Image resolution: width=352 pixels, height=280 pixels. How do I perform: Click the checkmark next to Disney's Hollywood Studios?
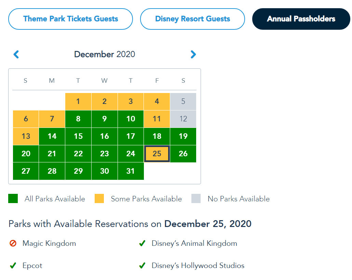(142, 265)
